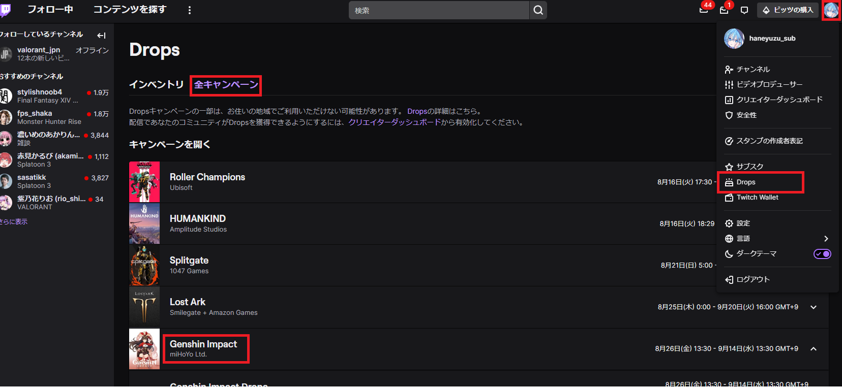Toggle the ダークテーマ switch off
Viewport: 842px width, 388px height.
(822, 254)
